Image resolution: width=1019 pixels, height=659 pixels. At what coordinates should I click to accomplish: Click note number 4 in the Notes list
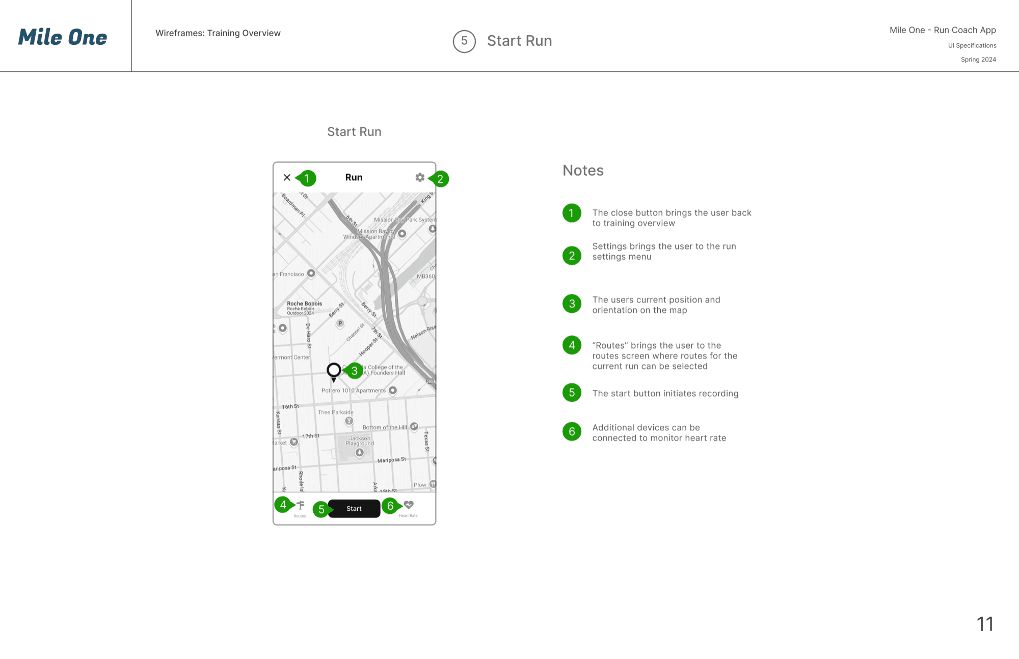tap(572, 345)
